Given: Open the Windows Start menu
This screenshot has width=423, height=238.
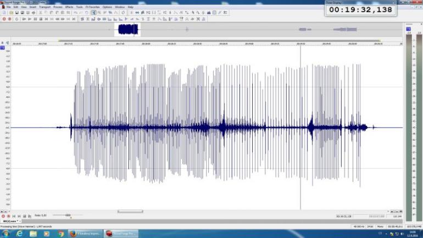Looking at the screenshot, I should click(5, 234).
